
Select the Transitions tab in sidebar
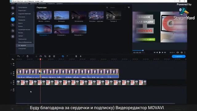click(13, 19)
